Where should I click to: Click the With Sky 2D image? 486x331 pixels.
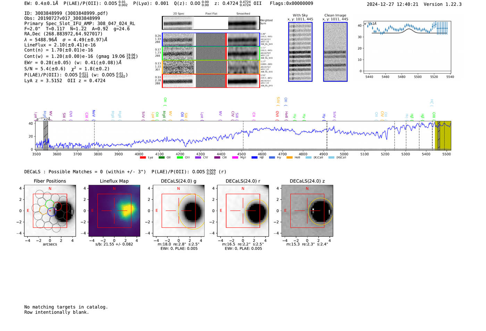tap(300, 52)
